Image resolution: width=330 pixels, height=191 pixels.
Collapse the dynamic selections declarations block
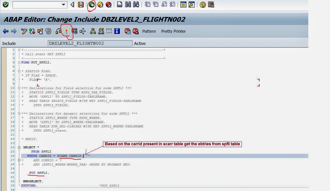point(19,114)
